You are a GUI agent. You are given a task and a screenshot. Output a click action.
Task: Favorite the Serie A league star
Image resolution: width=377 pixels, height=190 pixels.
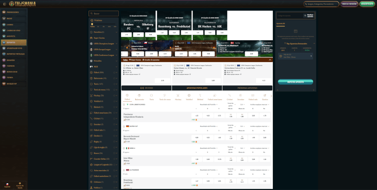coord(124,148)
